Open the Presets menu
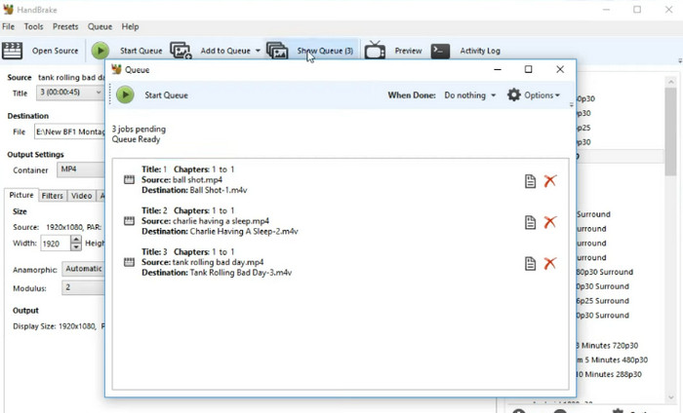 coord(65,26)
